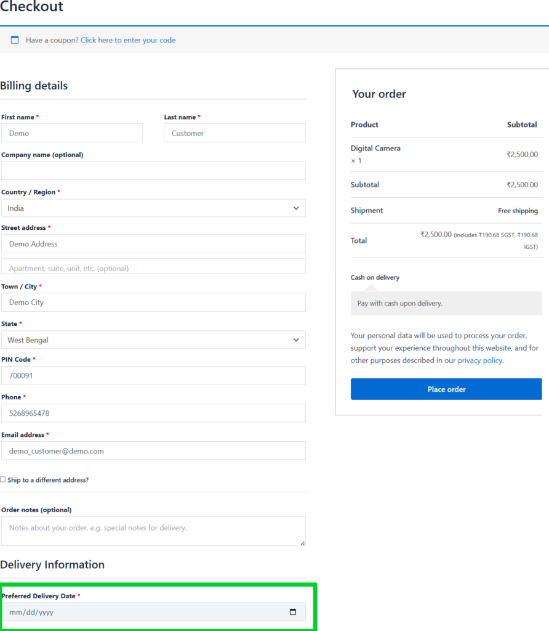The height and width of the screenshot is (631, 549).
Task: Focus the First name field
Action: click(x=72, y=133)
